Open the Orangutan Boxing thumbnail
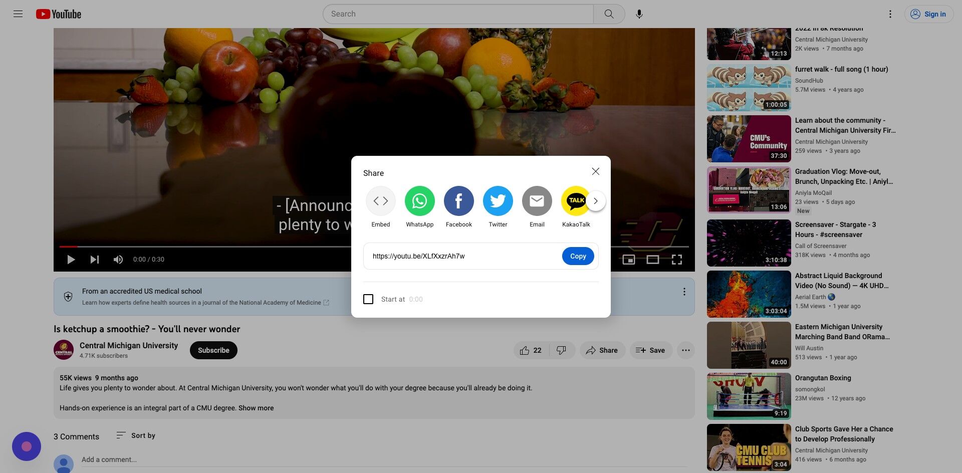The width and height of the screenshot is (962, 473). tap(749, 396)
